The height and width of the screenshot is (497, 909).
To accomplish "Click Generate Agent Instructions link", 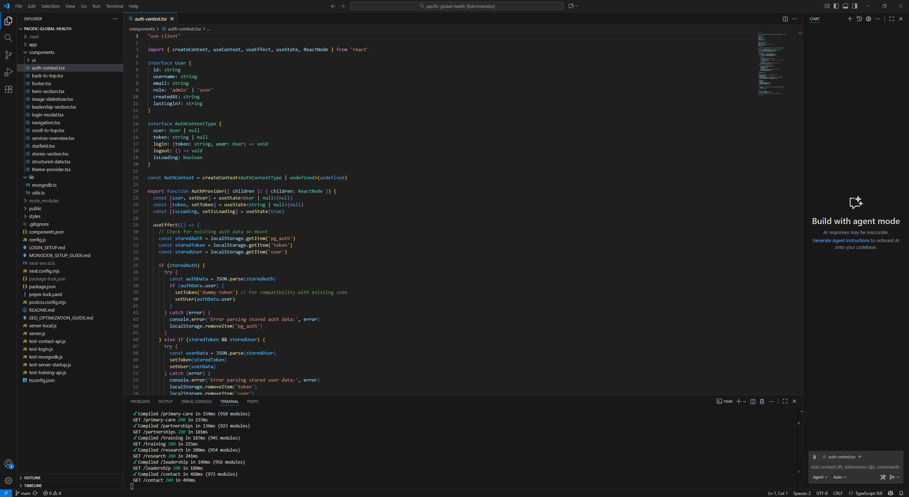I will coord(841,240).
